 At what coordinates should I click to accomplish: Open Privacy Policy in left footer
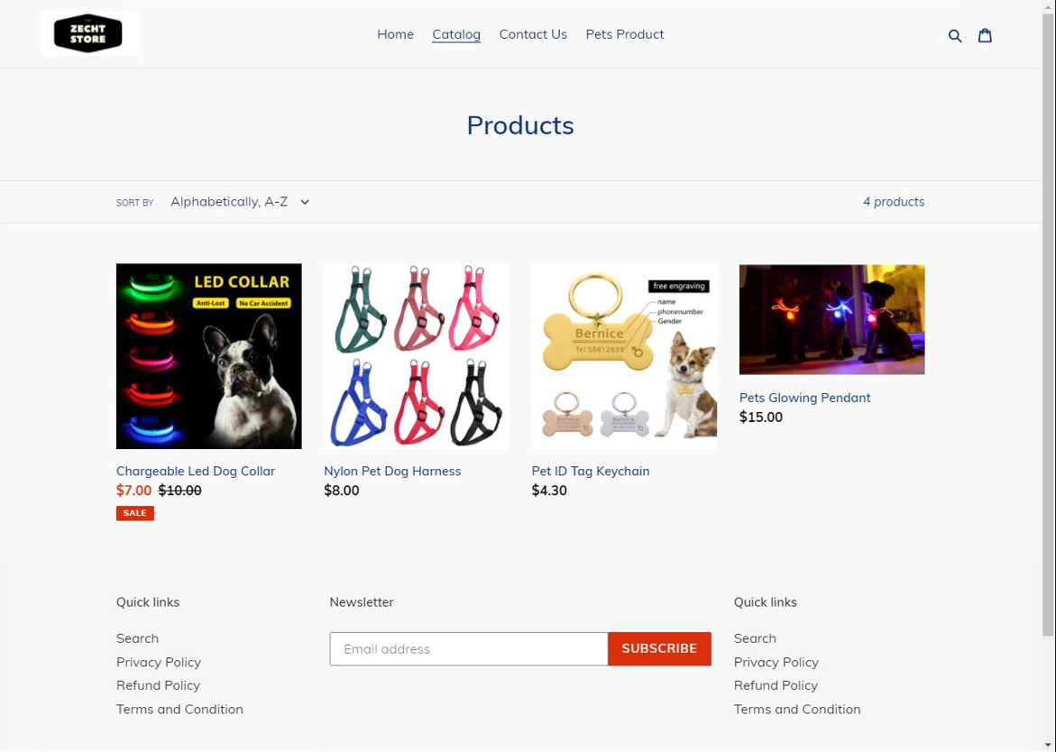click(x=158, y=662)
